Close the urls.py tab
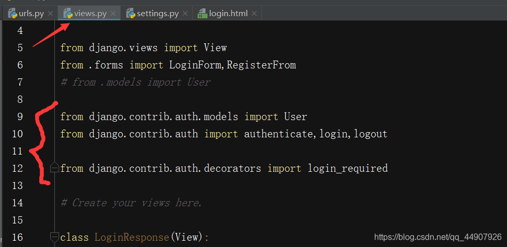 [x=50, y=14]
